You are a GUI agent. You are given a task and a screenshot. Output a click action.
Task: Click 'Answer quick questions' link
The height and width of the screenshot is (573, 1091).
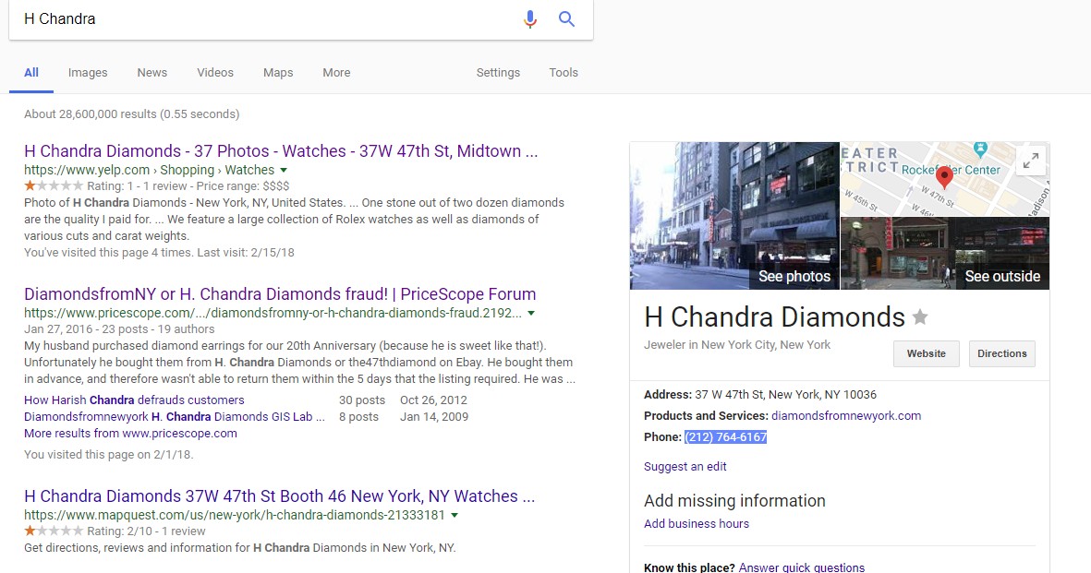pyautogui.click(x=801, y=567)
